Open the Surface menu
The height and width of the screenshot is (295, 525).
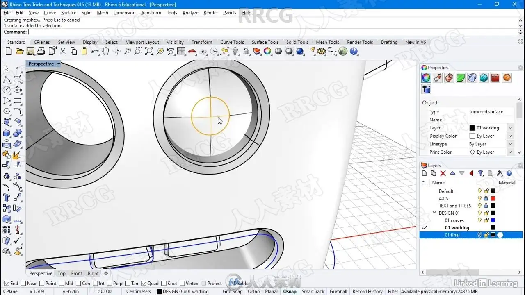coord(68,13)
